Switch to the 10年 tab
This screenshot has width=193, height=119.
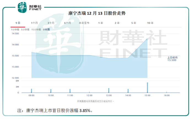point(150,23)
